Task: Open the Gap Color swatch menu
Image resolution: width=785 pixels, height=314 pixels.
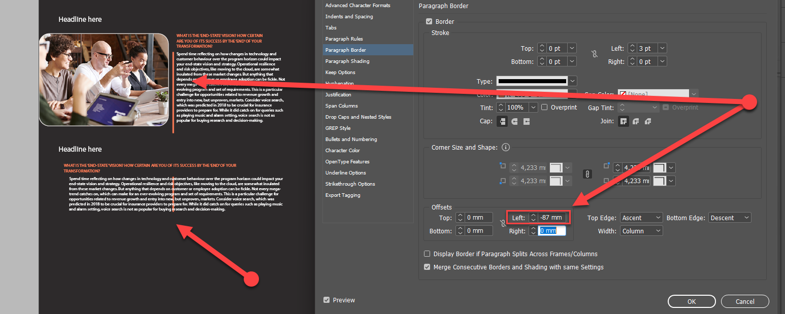Action: [x=694, y=94]
